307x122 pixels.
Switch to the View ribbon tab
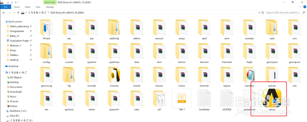tap(38, 7)
